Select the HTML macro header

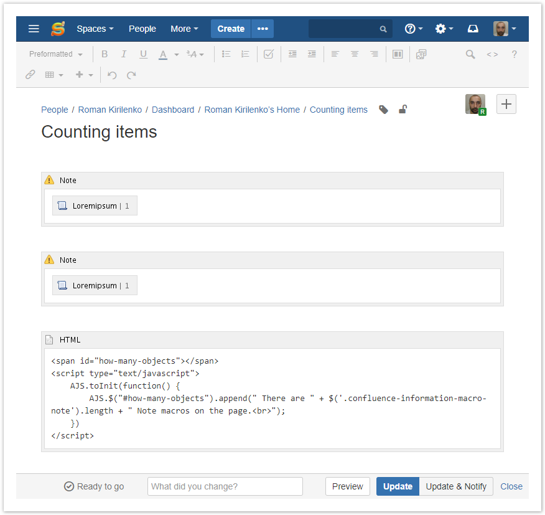[x=272, y=339]
